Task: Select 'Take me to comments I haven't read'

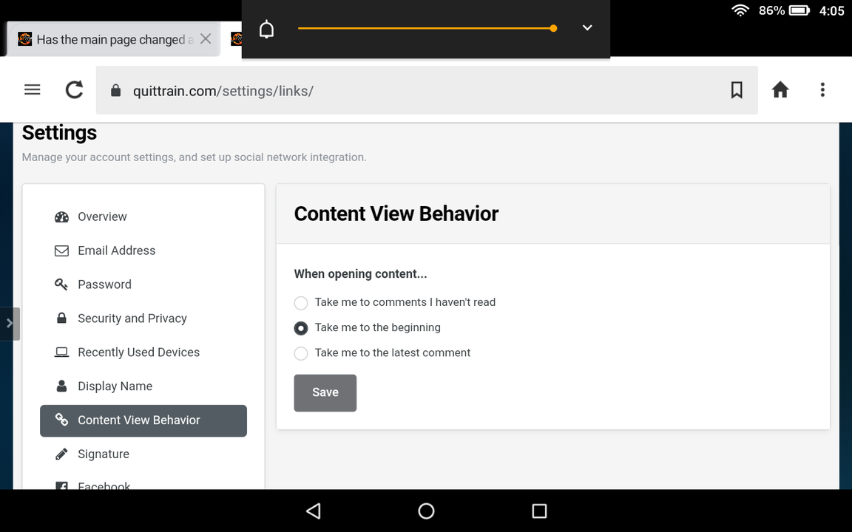Action: [301, 303]
